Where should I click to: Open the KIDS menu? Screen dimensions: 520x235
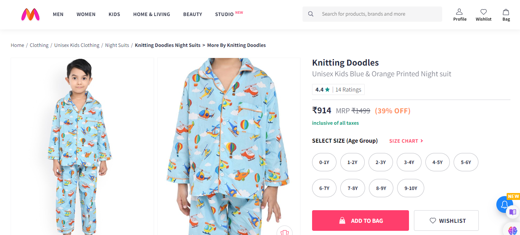tap(114, 14)
